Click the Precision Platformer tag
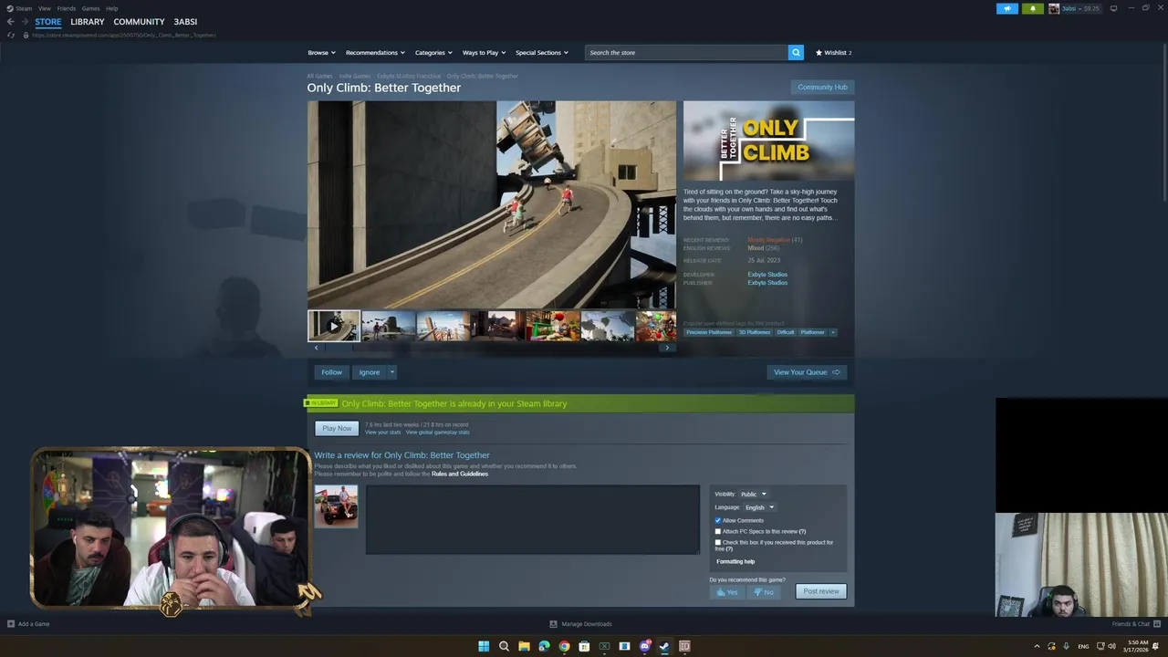 (709, 332)
